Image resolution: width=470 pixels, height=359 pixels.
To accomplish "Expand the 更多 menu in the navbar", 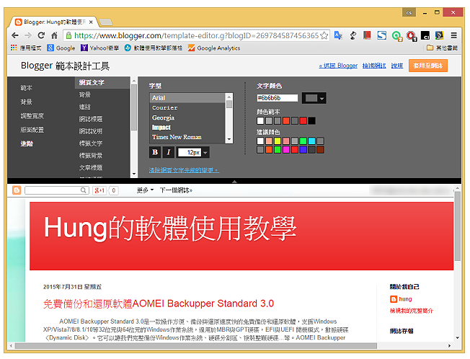I will pyautogui.click(x=145, y=190).
